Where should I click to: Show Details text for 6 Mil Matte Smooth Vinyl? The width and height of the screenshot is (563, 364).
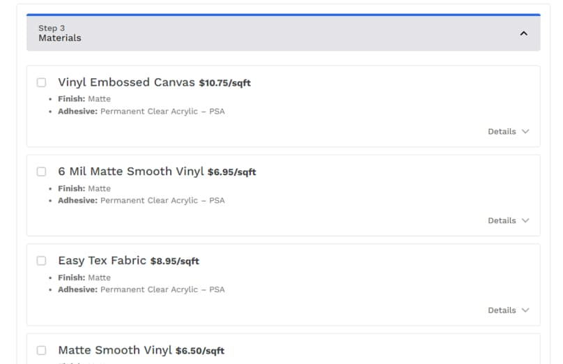[502, 220]
